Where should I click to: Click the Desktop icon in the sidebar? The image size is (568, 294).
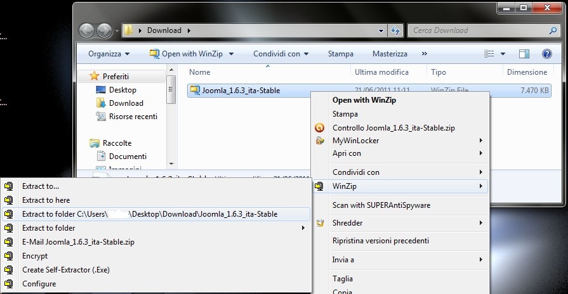pos(101,90)
